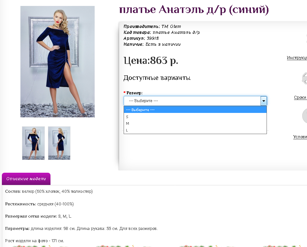Click the 'Рост модели на фото - 171 см.' line
The width and height of the screenshot is (307, 247).
[x=35, y=241]
